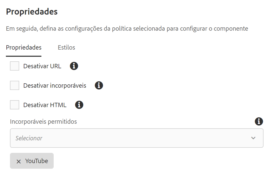The height and width of the screenshot is (182, 274).
Task: Click the Desativar incorporáveis label text
Action: pyautogui.click(x=55, y=86)
